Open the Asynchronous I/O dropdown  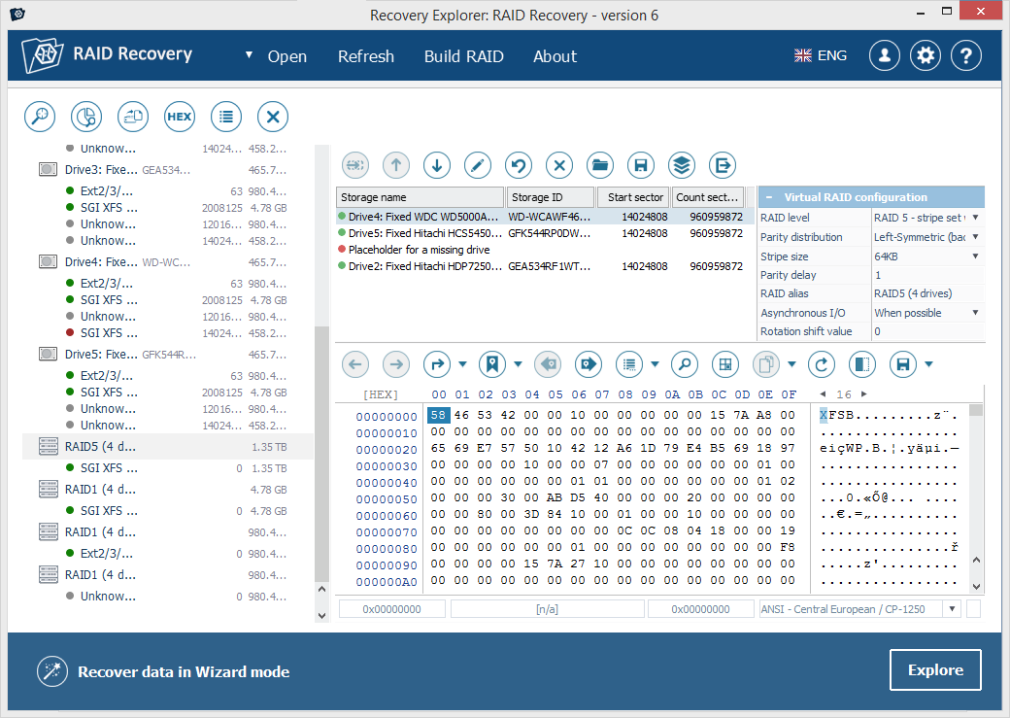point(975,313)
